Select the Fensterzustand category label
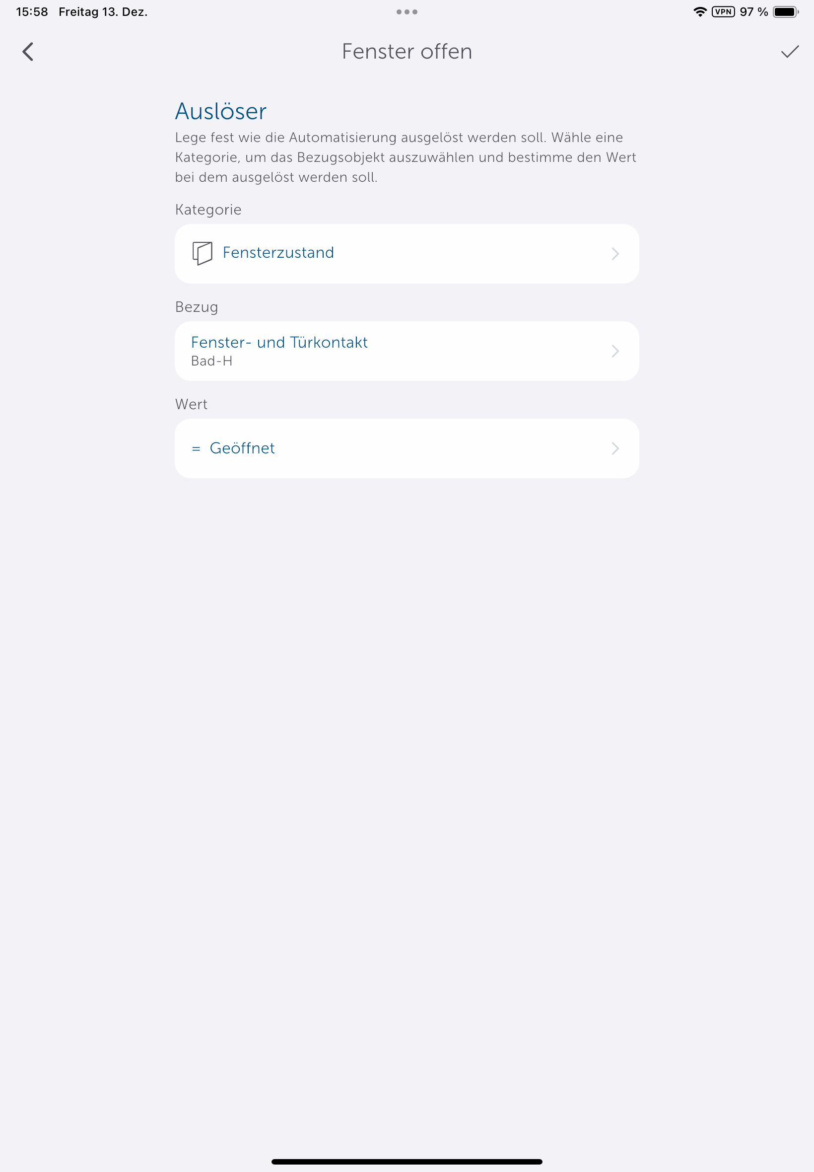The height and width of the screenshot is (1172, 814). pos(278,253)
